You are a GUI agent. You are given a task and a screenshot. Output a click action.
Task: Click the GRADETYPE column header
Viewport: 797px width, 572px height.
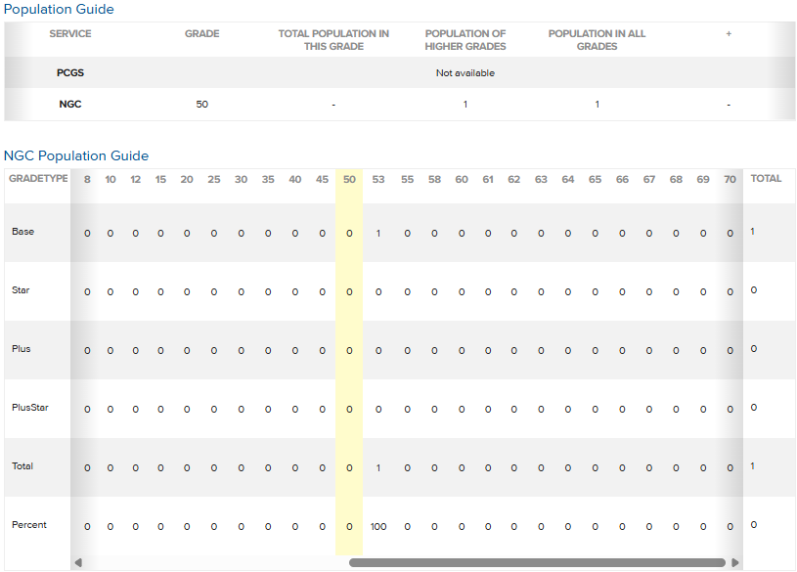point(38,179)
